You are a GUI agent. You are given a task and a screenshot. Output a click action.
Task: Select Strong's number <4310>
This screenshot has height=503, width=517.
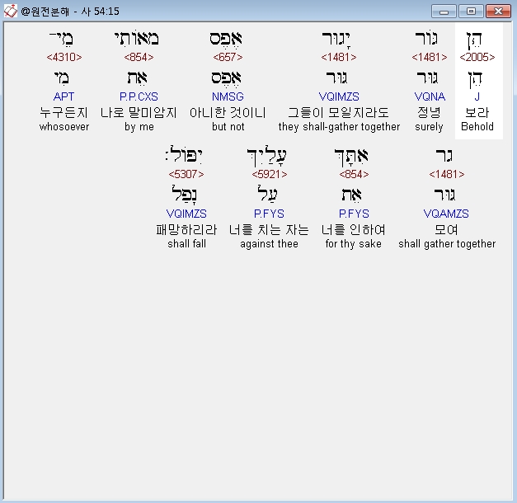click(64, 58)
